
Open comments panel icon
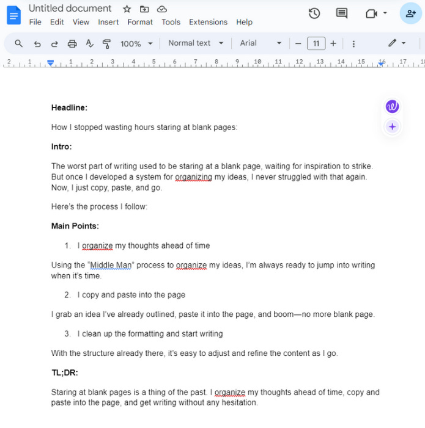342,13
